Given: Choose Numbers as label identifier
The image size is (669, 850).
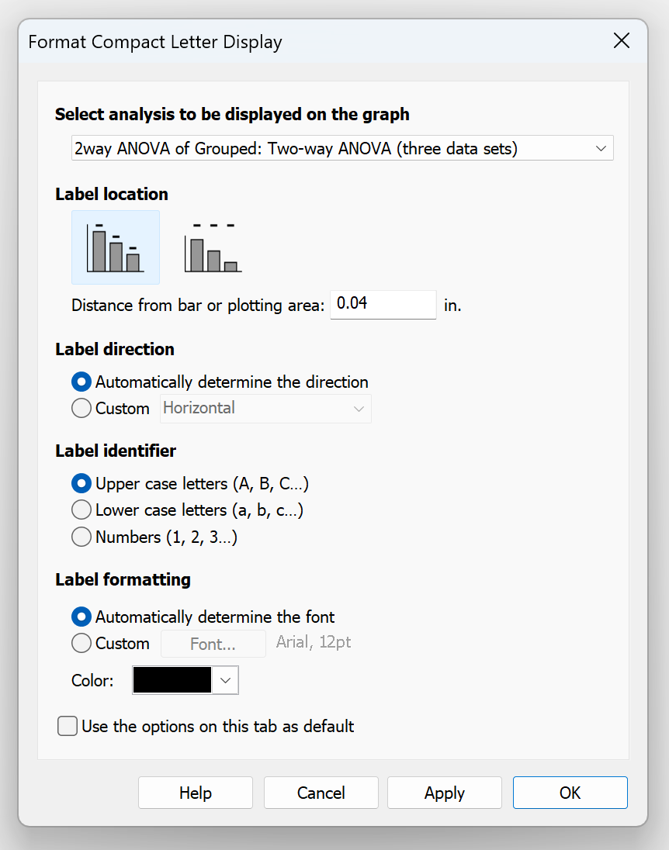Looking at the screenshot, I should [81, 537].
